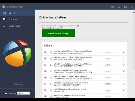
Task: Show info for Intel Management Engine Interface driver
Action: 51,90
